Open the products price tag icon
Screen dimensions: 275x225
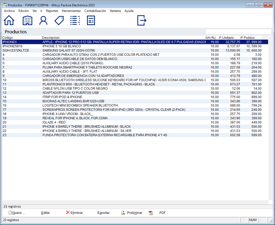(59, 21)
